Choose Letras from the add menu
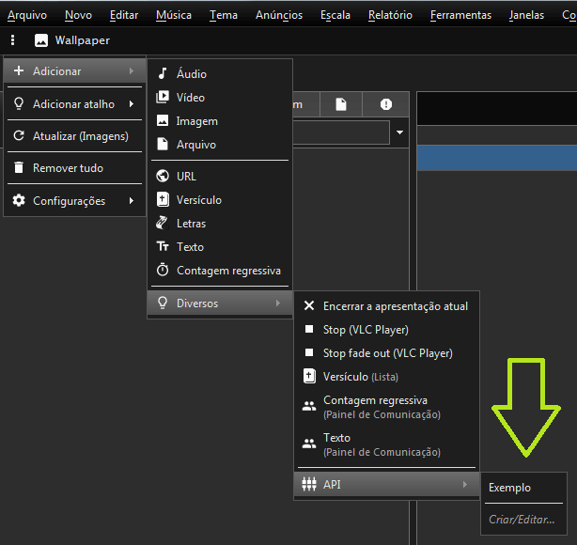This screenshot has height=545, width=577. point(191,224)
